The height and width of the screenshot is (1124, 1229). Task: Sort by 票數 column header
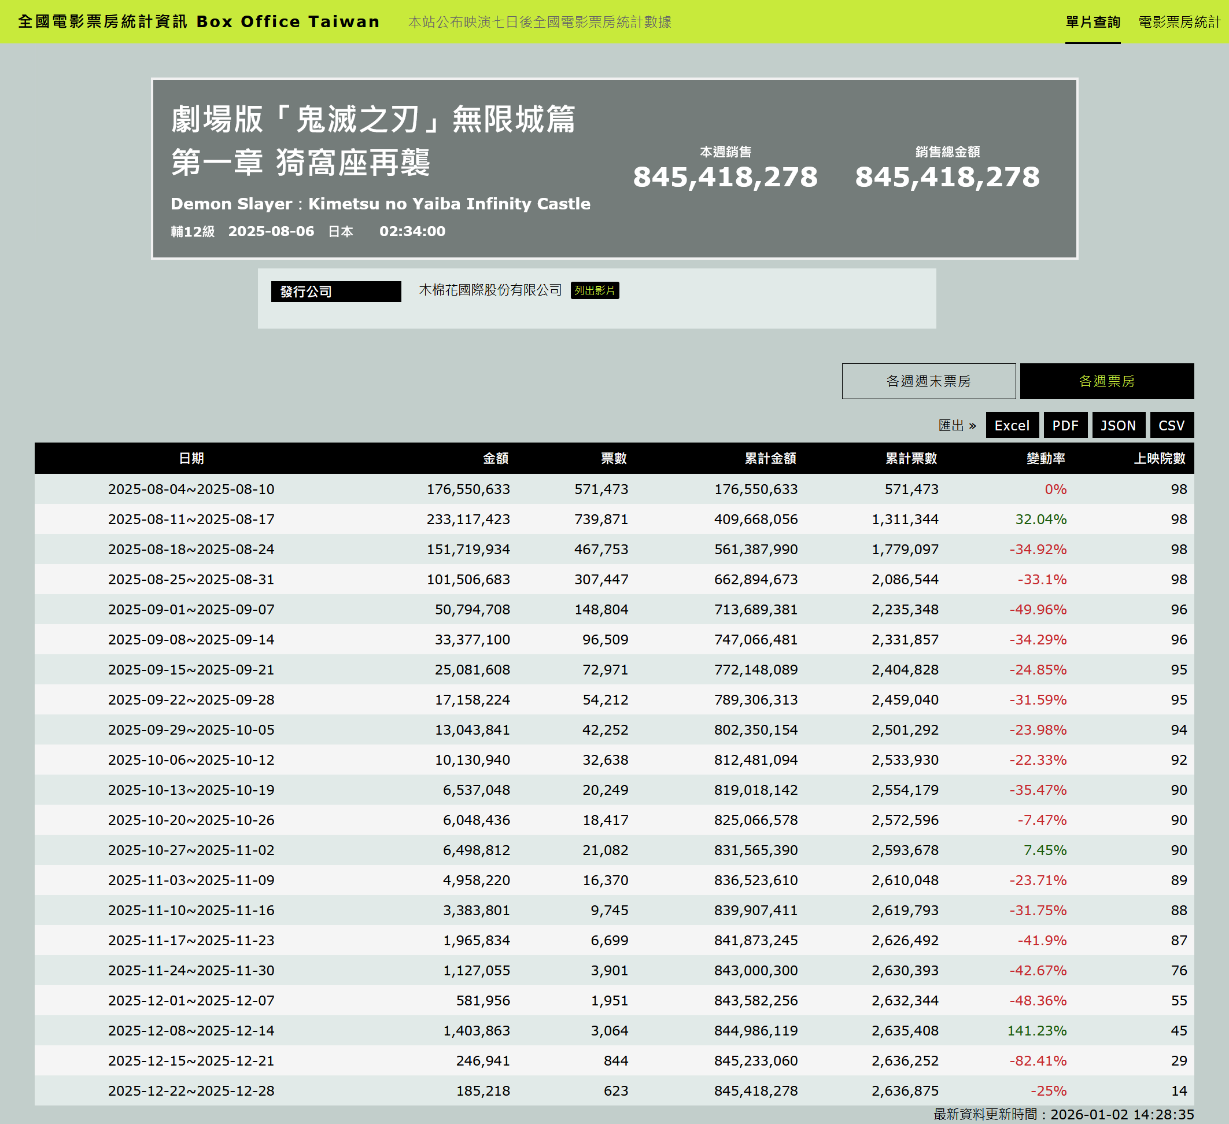coord(612,458)
